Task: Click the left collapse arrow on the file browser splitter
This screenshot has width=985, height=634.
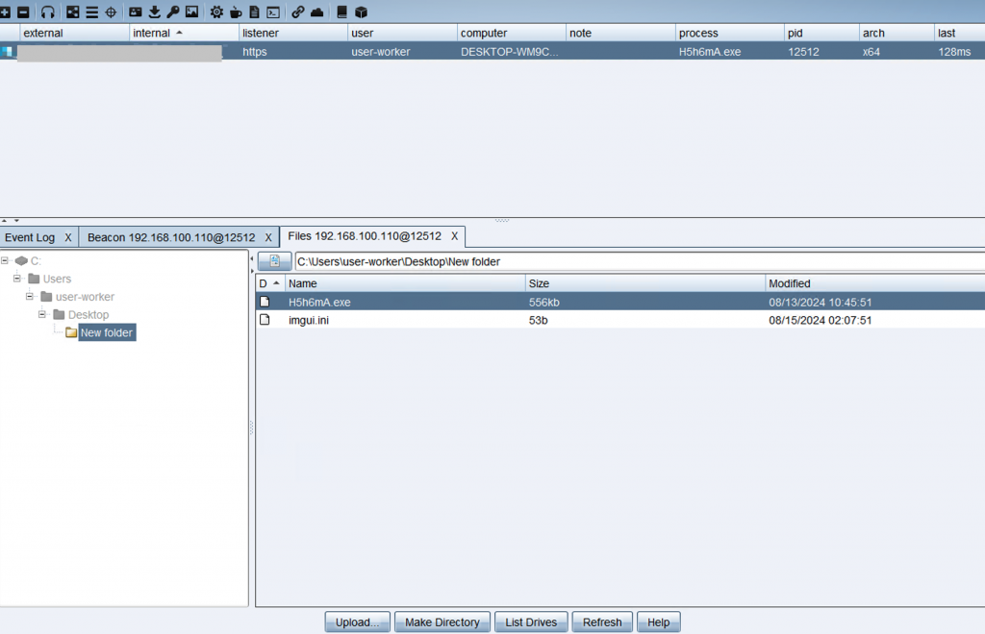Action: [252, 258]
